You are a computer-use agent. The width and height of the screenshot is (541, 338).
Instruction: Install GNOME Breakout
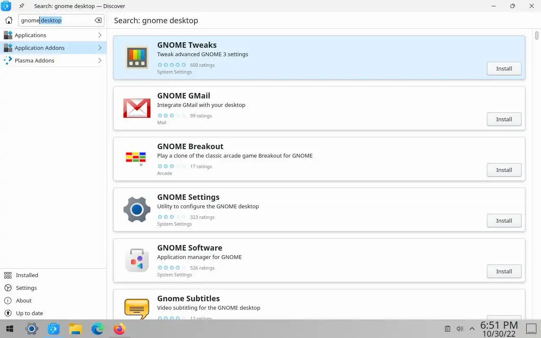click(x=504, y=170)
